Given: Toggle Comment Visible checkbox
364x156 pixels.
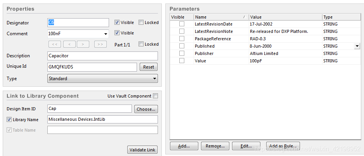Looking at the screenshot, I should tap(117, 33).
